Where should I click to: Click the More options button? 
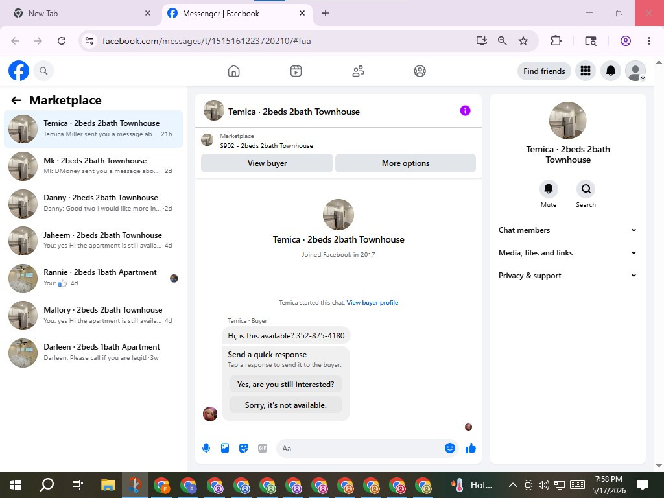tap(405, 163)
